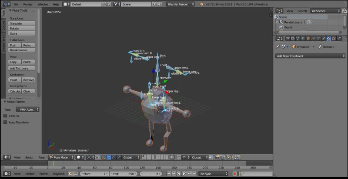Open the Physics properties tab icon
The width and height of the screenshot is (348, 179).
(x=339, y=39)
